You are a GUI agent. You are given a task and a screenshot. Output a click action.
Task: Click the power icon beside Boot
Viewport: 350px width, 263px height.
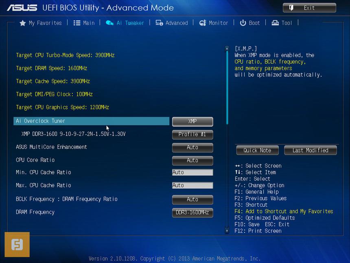[243, 23]
